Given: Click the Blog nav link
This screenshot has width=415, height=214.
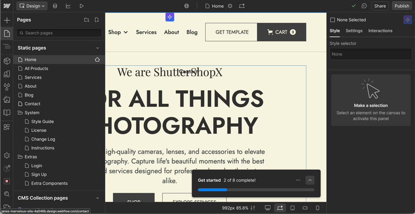Looking at the screenshot, I should 192,32.
